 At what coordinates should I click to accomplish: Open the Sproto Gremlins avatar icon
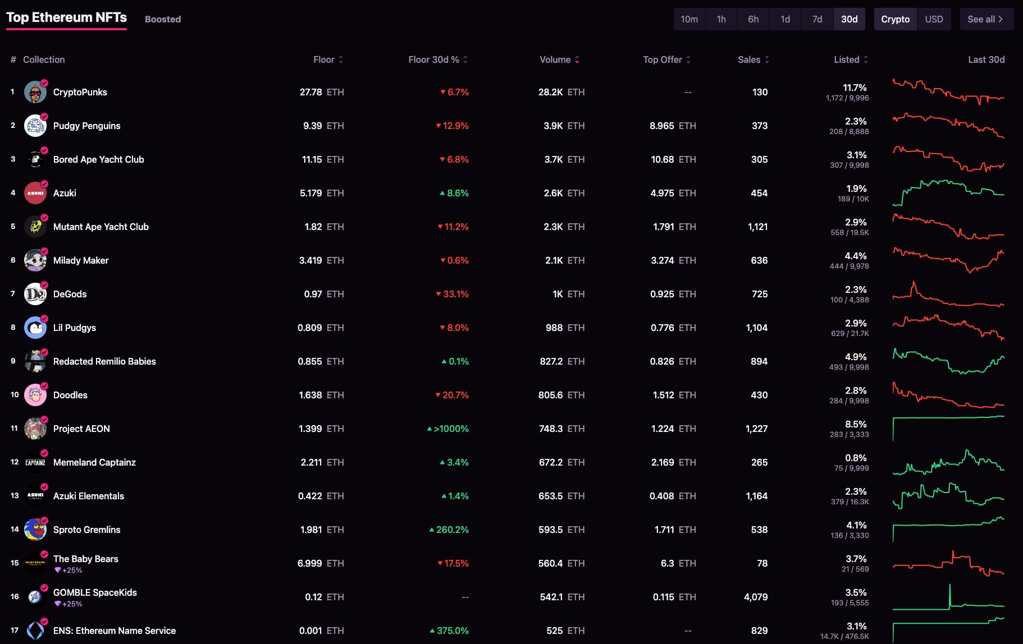coord(35,530)
